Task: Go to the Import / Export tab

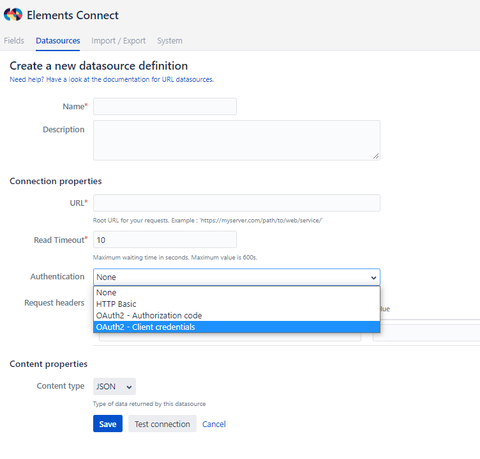Action: tap(119, 41)
